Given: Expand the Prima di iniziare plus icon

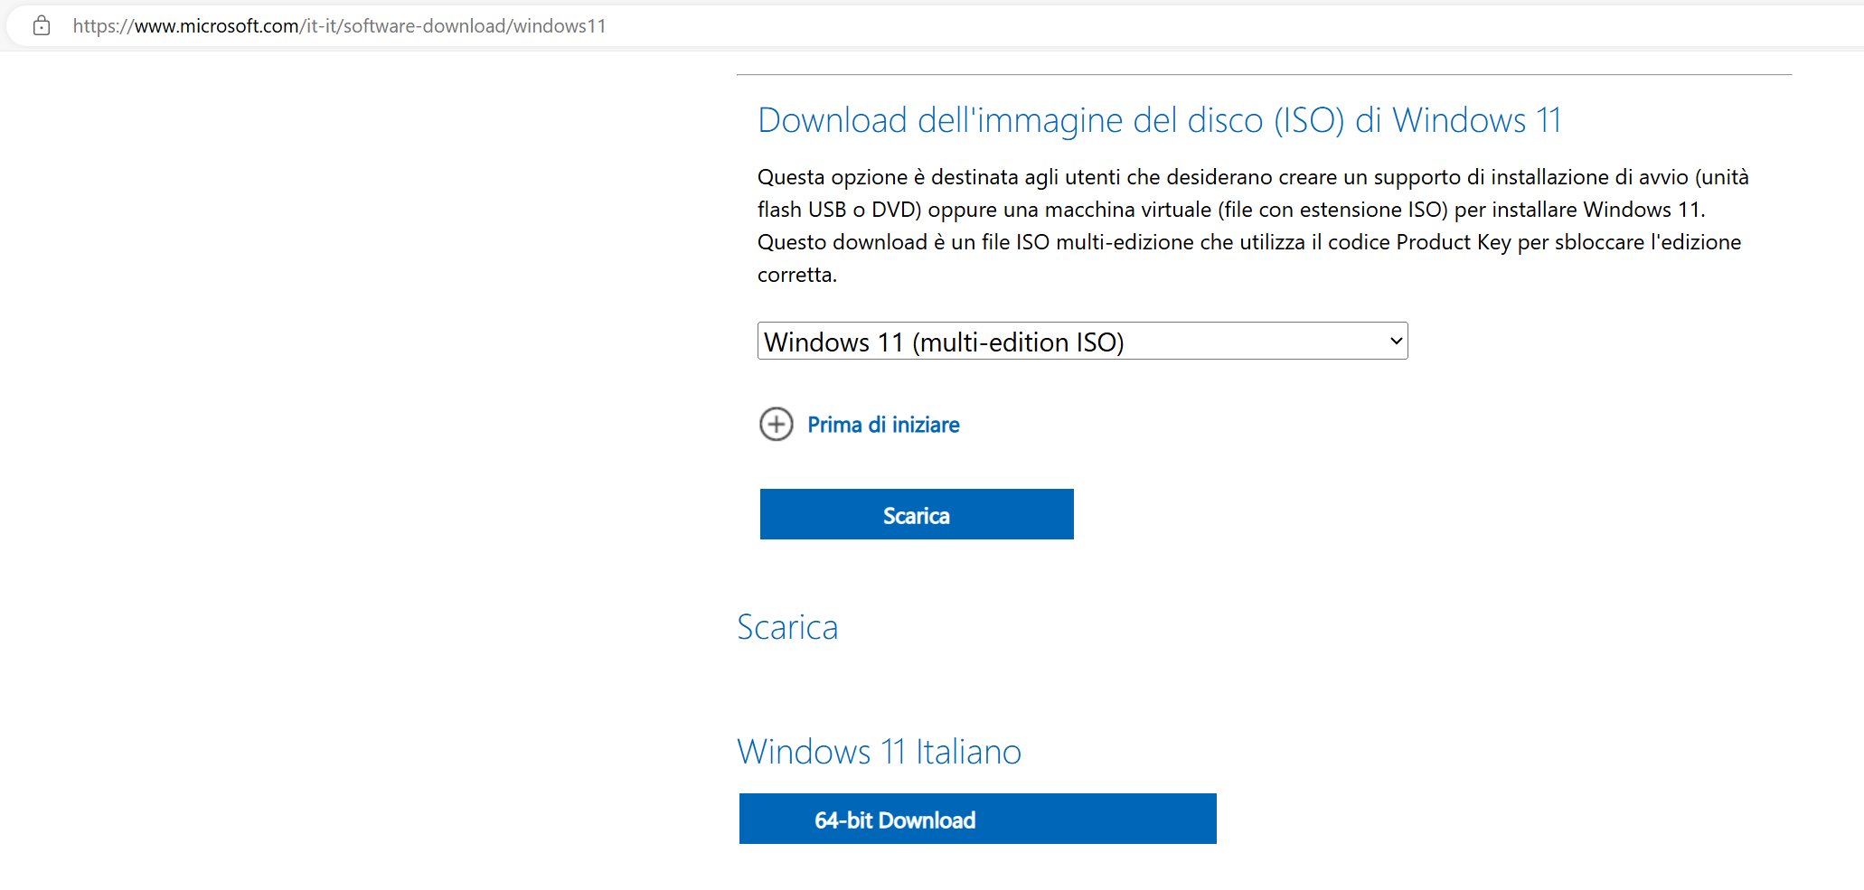Looking at the screenshot, I should coord(777,424).
